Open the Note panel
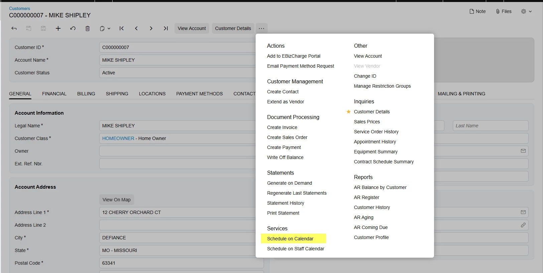The image size is (543, 273). [478, 11]
